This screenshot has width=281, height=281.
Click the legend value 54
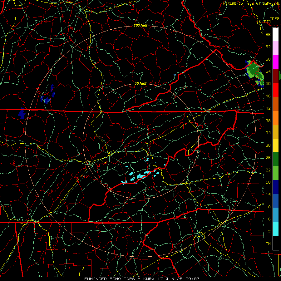[x=268, y=71]
